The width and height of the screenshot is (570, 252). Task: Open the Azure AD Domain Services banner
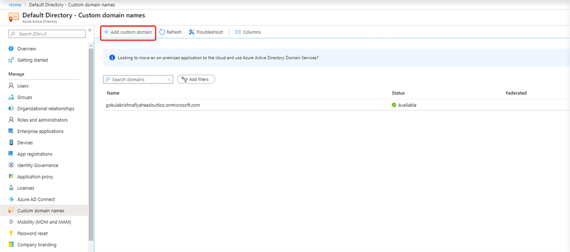[x=337, y=57]
